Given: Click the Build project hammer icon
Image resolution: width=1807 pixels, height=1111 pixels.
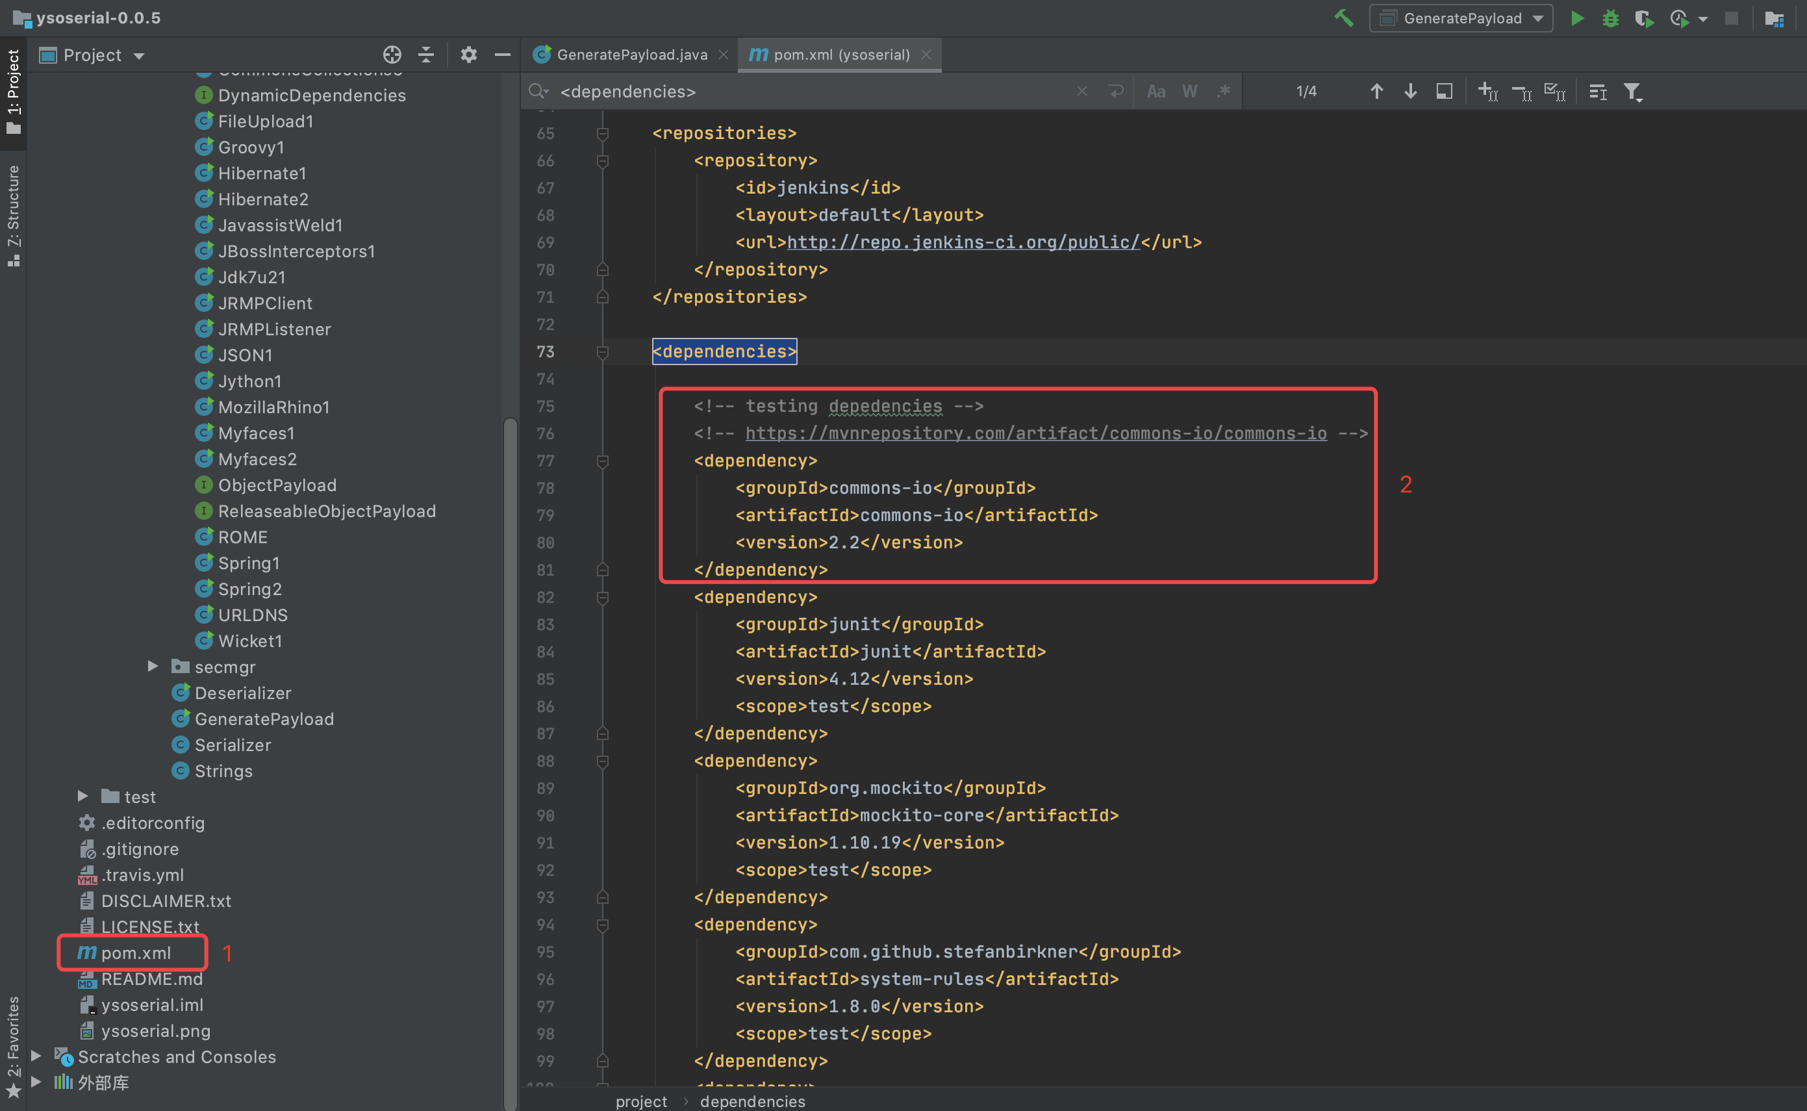Looking at the screenshot, I should click(x=1343, y=18).
